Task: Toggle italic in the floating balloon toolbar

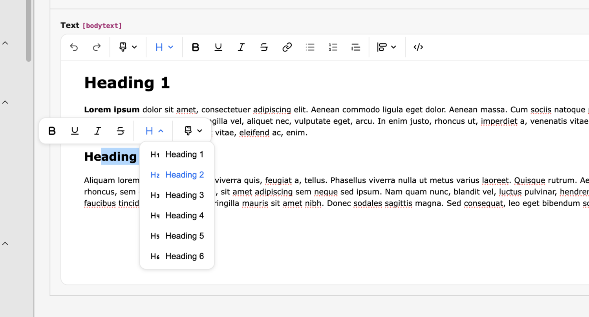Action: pyautogui.click(x=98, y=131)
